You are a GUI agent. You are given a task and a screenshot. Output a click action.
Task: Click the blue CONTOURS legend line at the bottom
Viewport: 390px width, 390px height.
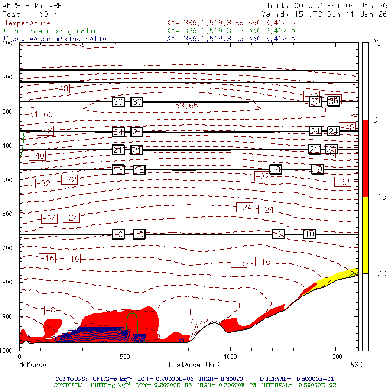(195, 379)
